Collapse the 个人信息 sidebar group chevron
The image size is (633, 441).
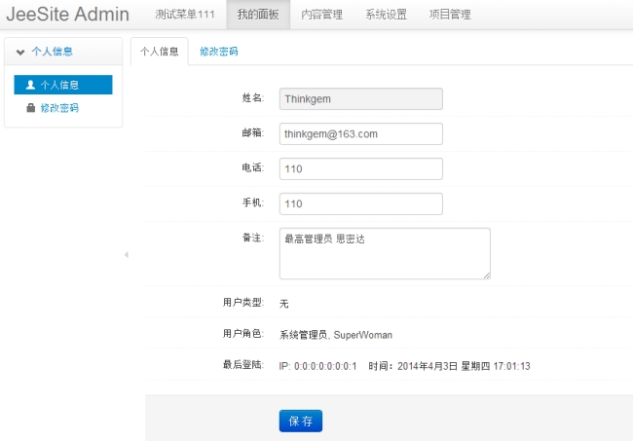pos(20,52)
